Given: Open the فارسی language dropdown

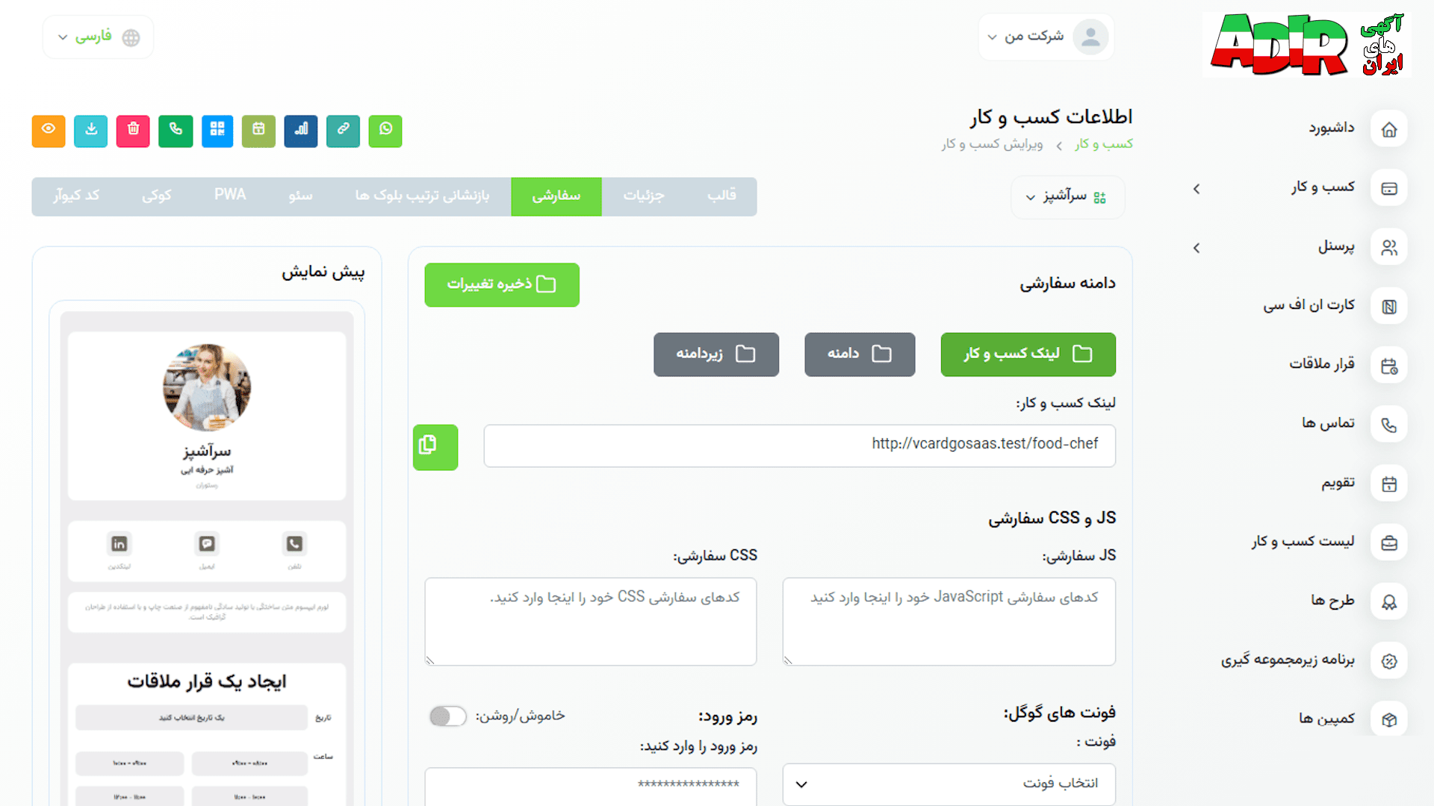Looking at the screenshot, I should (x=98, y=37).
